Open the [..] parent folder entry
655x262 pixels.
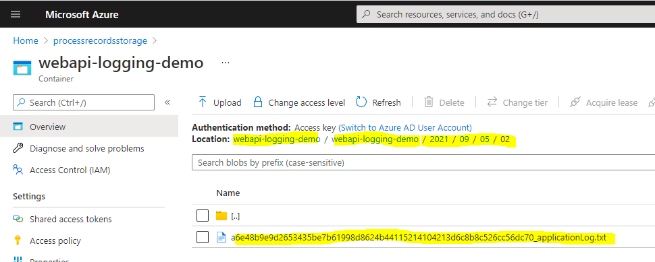[235, 216]
